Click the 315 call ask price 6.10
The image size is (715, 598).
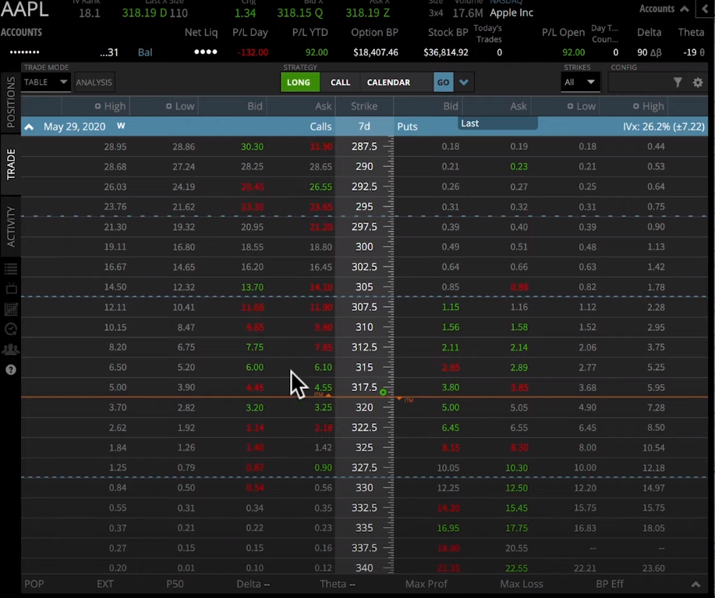pyautogui.click(x=324, y=368)
